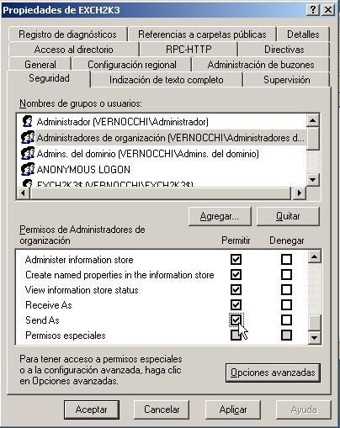Open Opciones avanzadas
The width and height of the screenshot is (340, 428).
click(273, 373)
